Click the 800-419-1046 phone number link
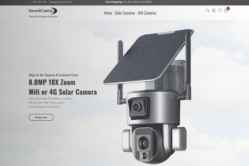Viewport: 249px width, 166px height. pos(40,2)
